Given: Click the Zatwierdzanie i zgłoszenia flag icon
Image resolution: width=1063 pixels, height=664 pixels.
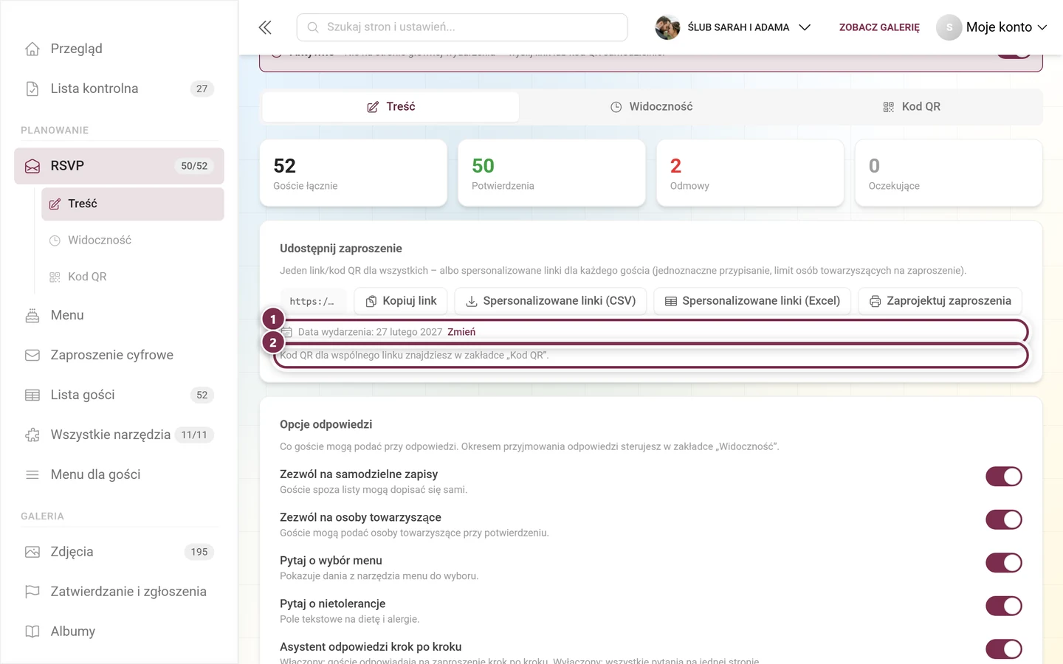Looking at the screenshot, I should point(32,592).
